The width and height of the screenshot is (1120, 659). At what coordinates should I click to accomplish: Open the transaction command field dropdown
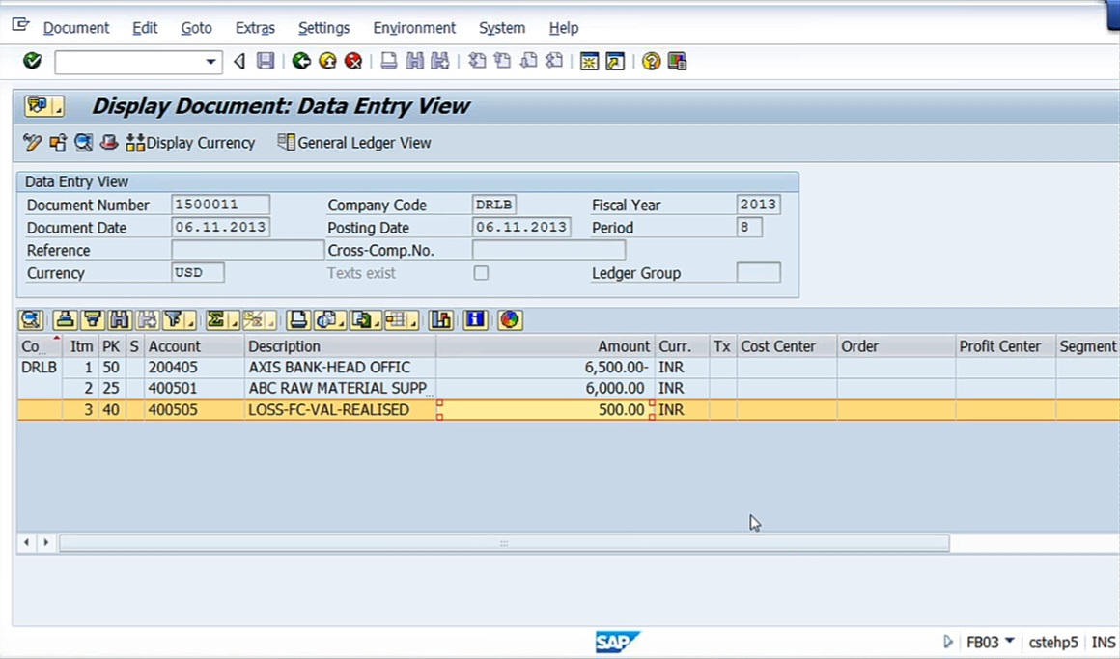(210, 62)
